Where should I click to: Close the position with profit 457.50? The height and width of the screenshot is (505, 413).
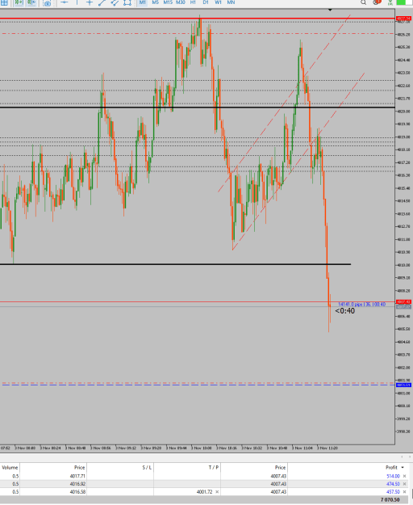(404, 492)
